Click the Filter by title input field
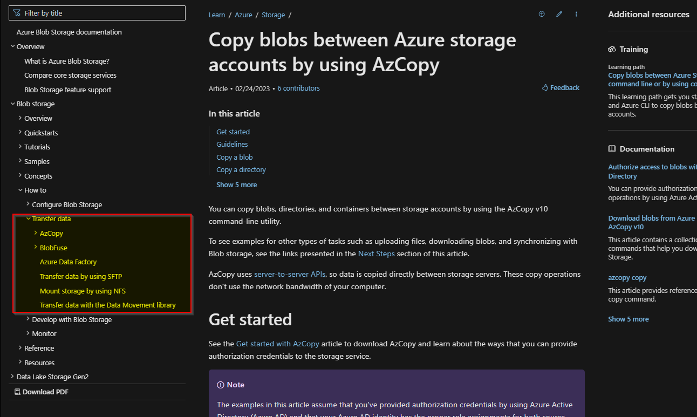697x417 pixels. [97, 13]
